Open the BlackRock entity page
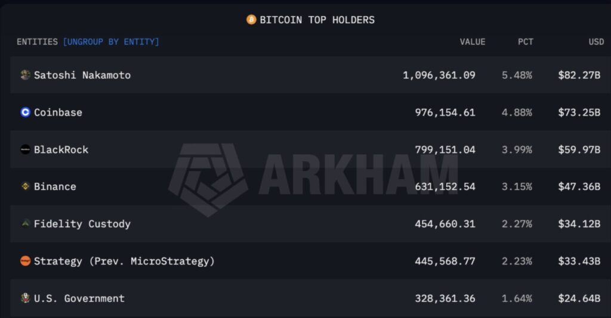The image size is (611, 318). (61, 149)
